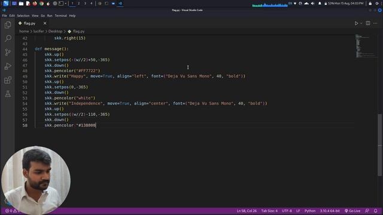Screen dimensions: 383x215
Task: Switch to workspace 4
Action: coord(92,4)
